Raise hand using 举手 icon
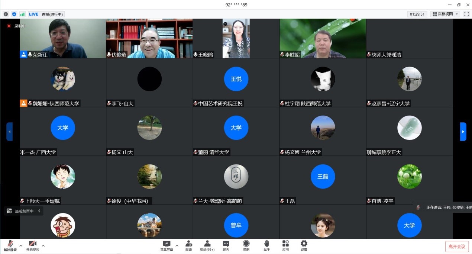 coord(266,244)
